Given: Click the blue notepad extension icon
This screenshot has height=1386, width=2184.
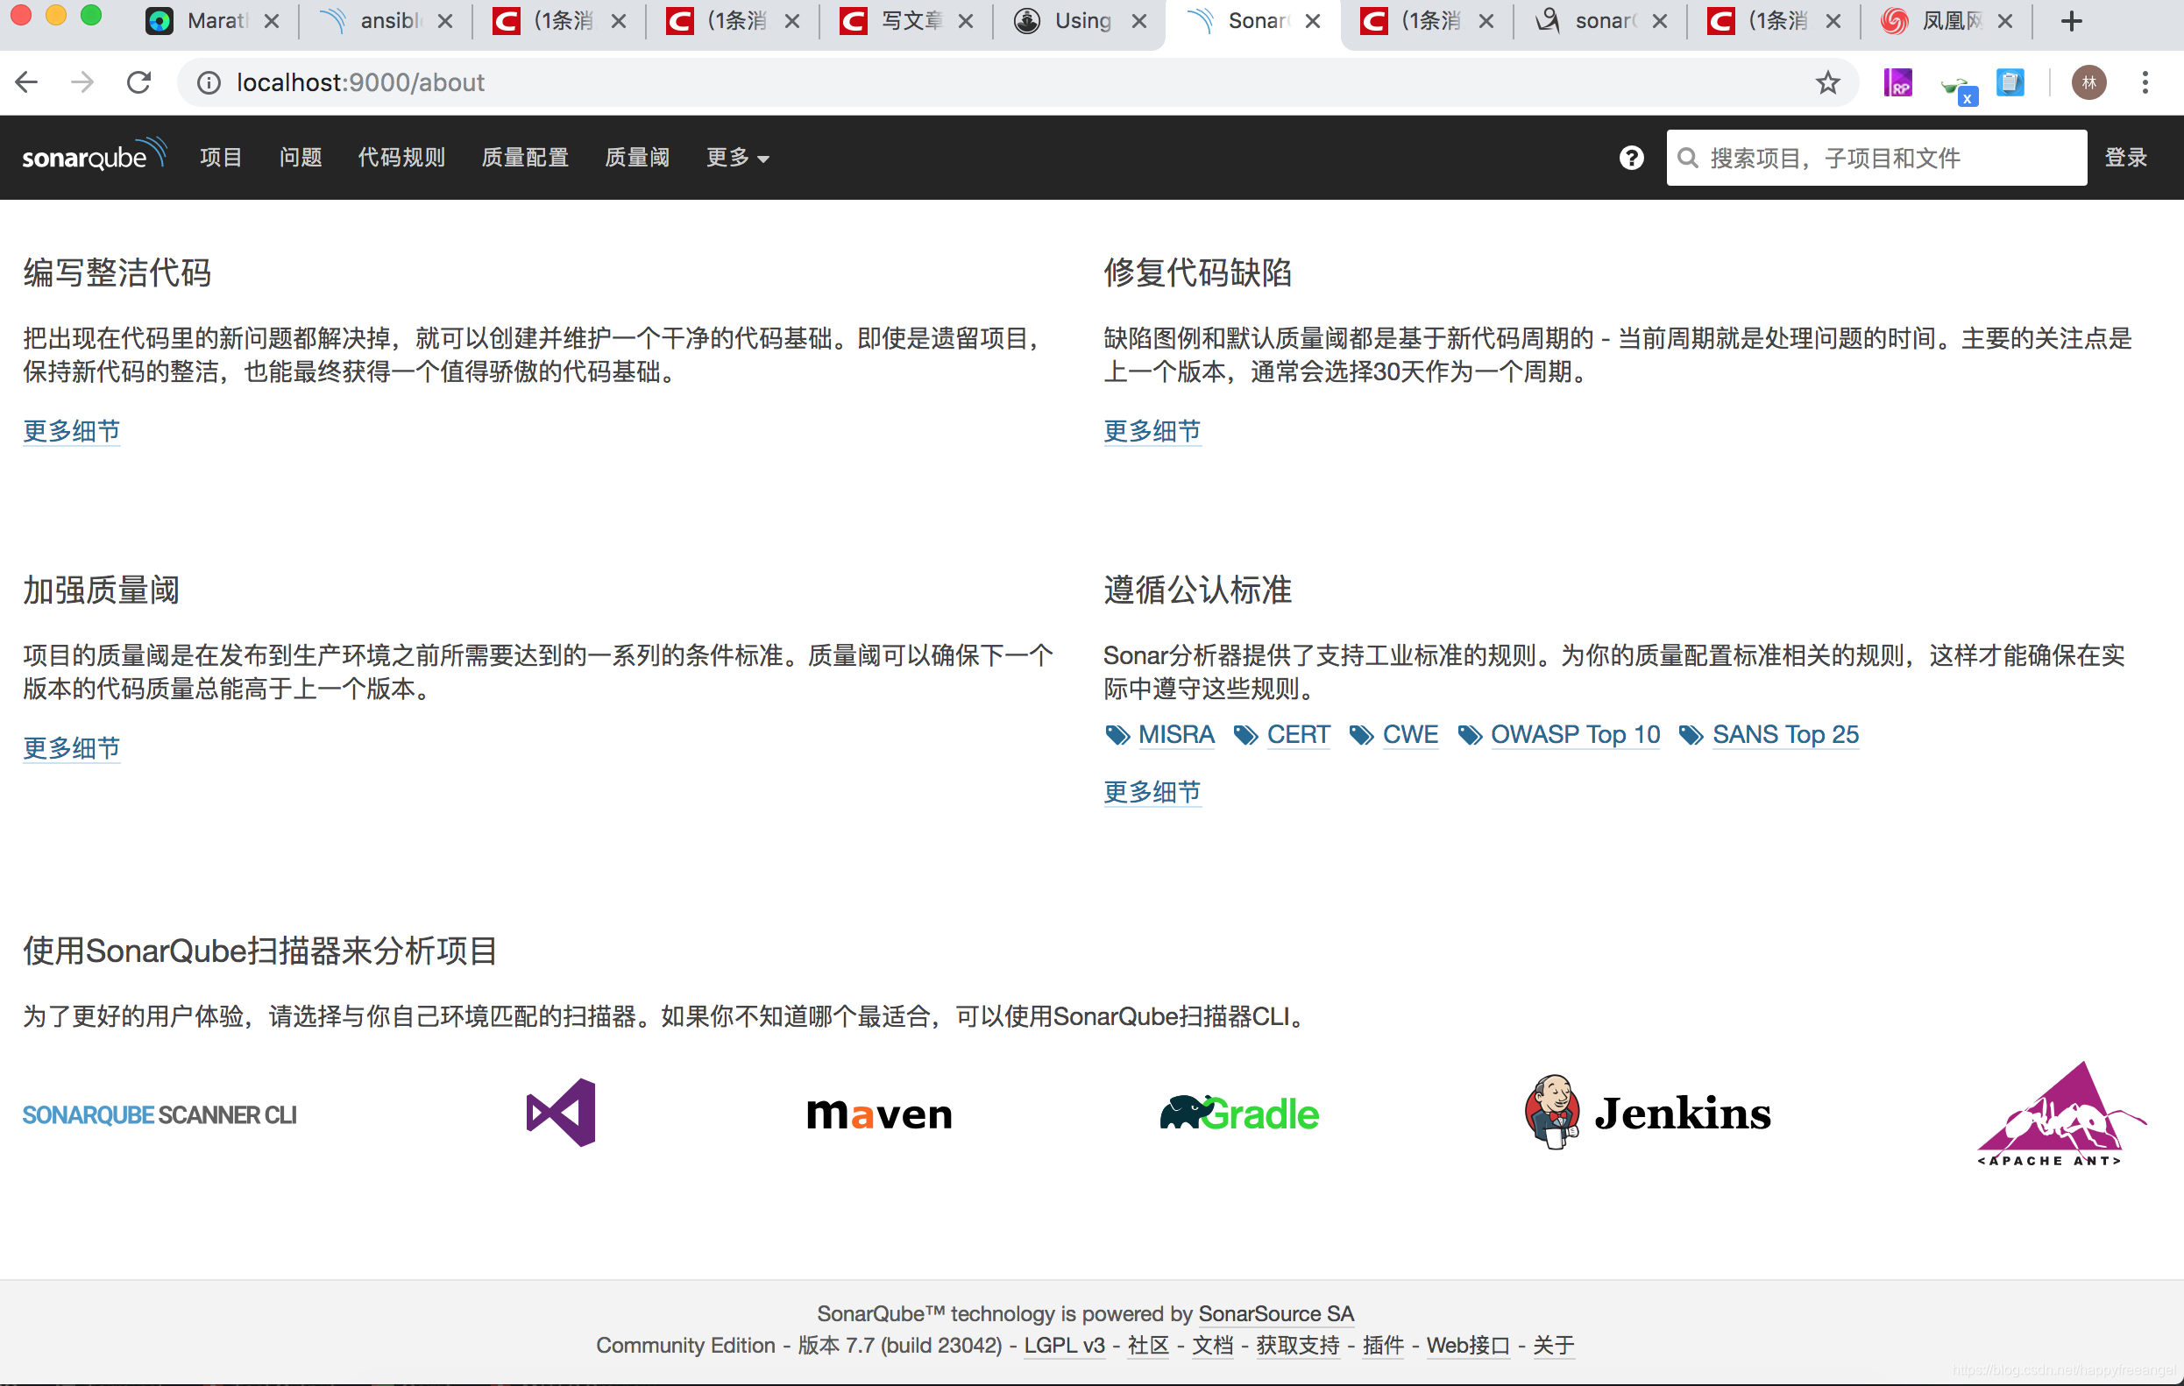Looking at the screenshot, I should (x=2010, y=82).
